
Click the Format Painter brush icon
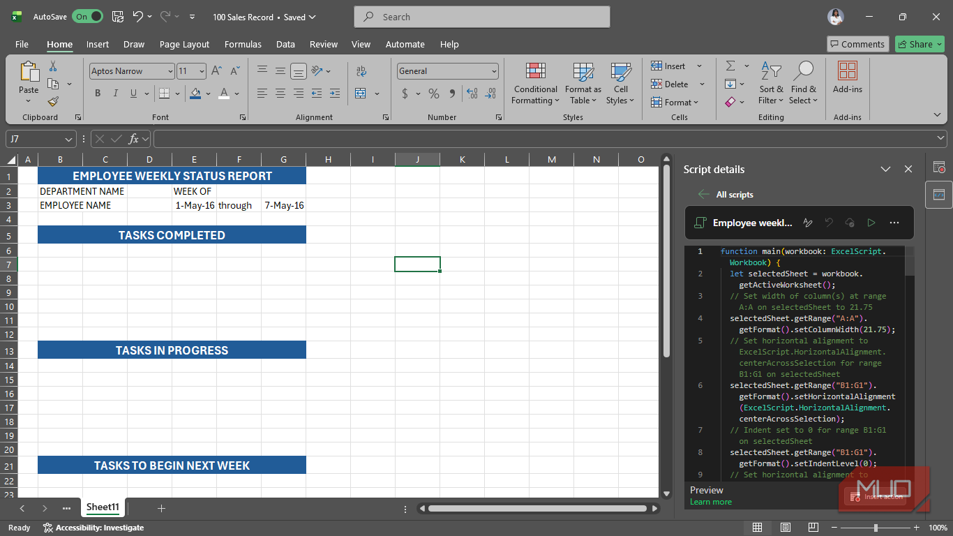click(x=53, y=102)
